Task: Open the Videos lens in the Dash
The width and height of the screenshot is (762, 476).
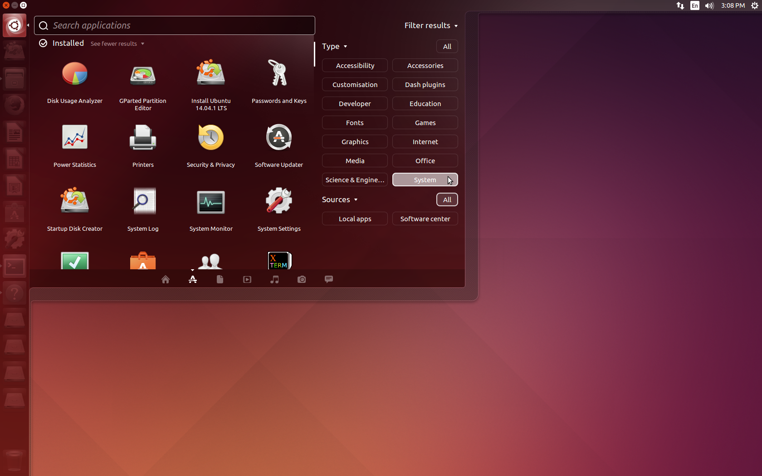Action: pyautogui.click(x=247, y=279)
